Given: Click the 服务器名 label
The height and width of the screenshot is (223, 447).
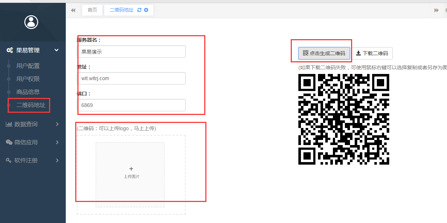Looking at the screenshot, I should (89, 40).
